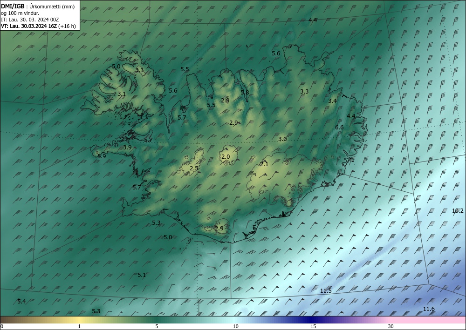The image size is (466, 330).
Task: Click the 15 tick on color scale
Action: coord(313,327)
